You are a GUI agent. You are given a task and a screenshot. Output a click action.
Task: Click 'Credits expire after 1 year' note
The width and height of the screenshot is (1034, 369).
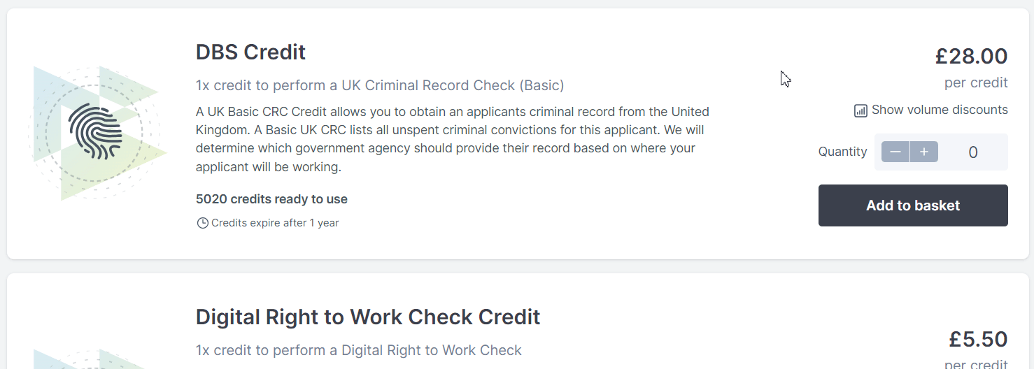click(275, 223)
